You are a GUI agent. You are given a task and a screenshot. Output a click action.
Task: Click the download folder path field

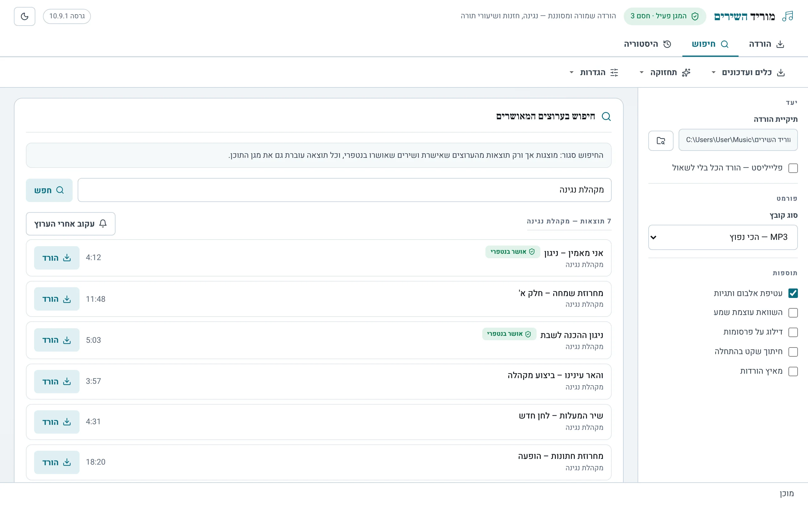(x=738, y=140)
